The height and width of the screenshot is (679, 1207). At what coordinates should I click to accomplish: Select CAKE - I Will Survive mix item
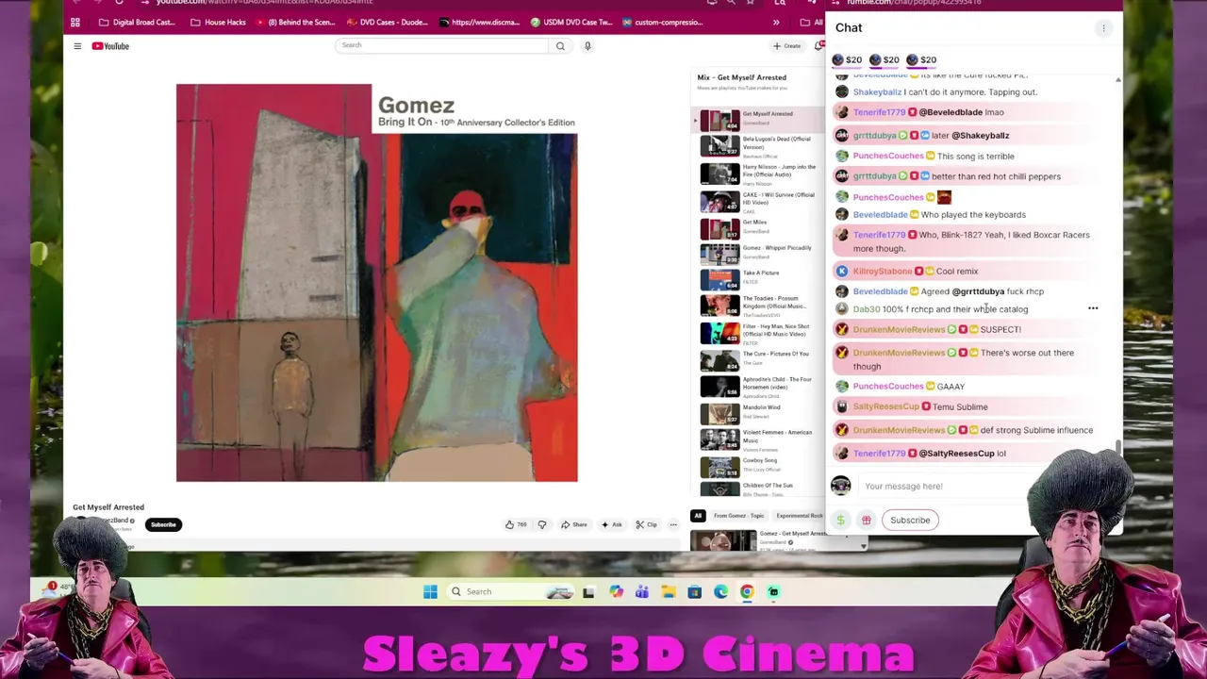759,201
